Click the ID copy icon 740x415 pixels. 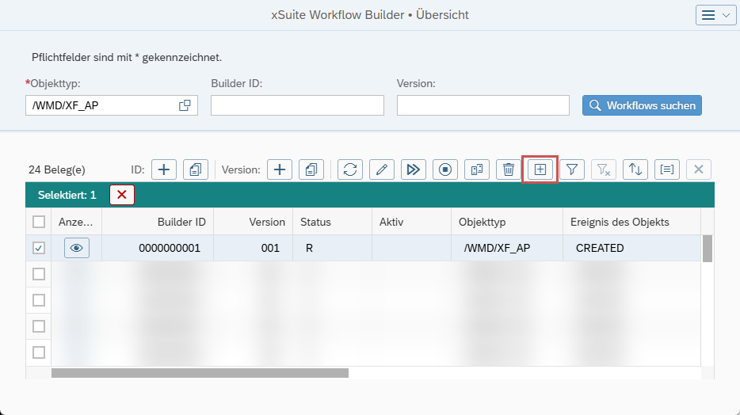(x=196, y=169)
